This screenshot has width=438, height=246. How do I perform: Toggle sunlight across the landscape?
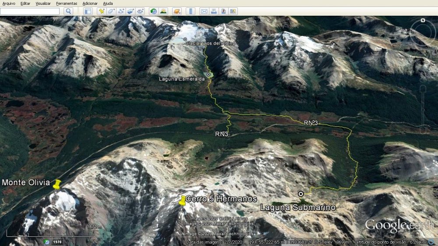(163, 11)
